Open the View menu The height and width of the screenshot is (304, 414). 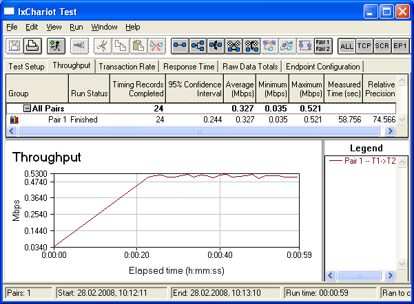pyautogui.click(x=54, y=27)
